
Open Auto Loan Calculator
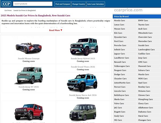pos(96,4)
